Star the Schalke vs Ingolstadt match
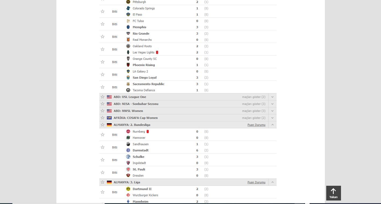The width and height of the screenshot is (381, 204). click(x=103, y=160)
